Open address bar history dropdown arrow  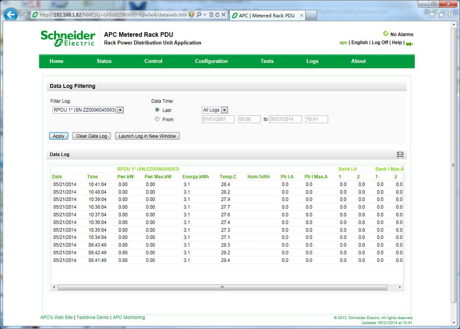(x=205, y=15)
